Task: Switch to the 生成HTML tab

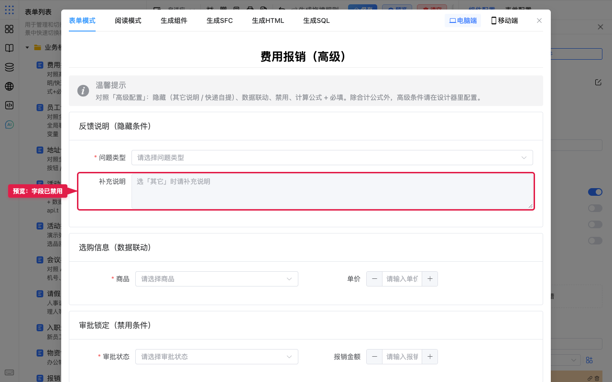Action: 268,21
